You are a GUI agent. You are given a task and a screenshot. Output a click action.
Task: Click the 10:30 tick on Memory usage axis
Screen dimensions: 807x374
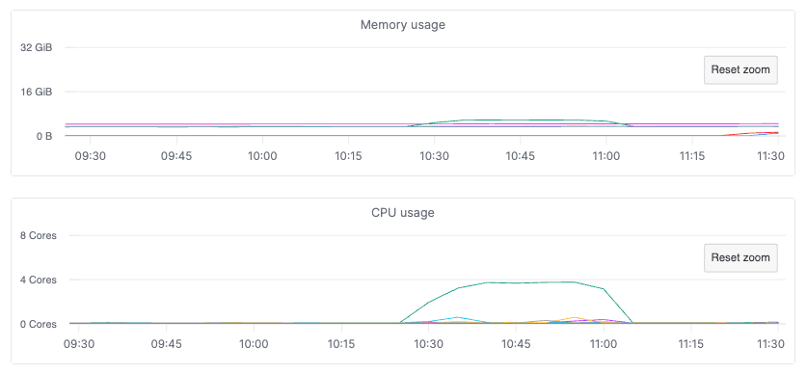[x=435, y=155]
